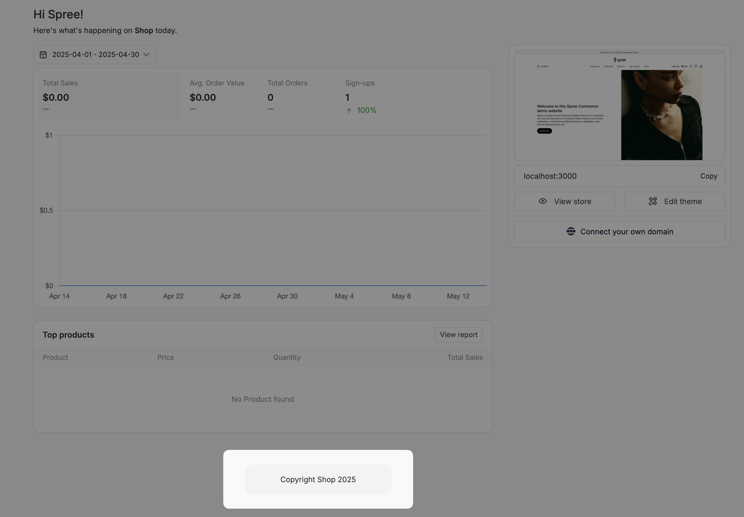Click the model photo in store preview
Viewport: 744px width, 517px height.
pos(661,115)
